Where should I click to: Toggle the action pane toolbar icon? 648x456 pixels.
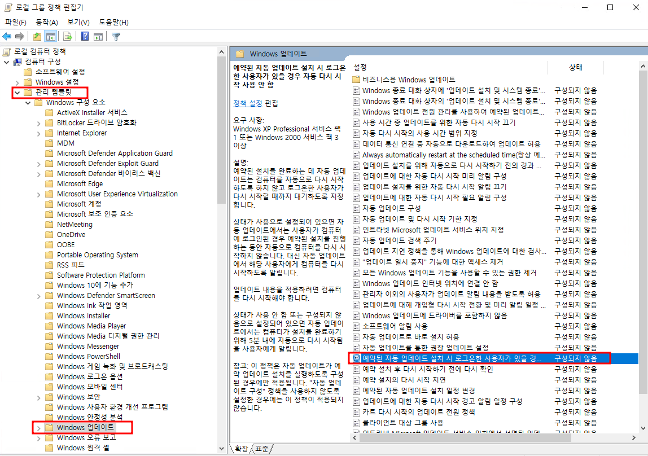[x=98, y=37]
